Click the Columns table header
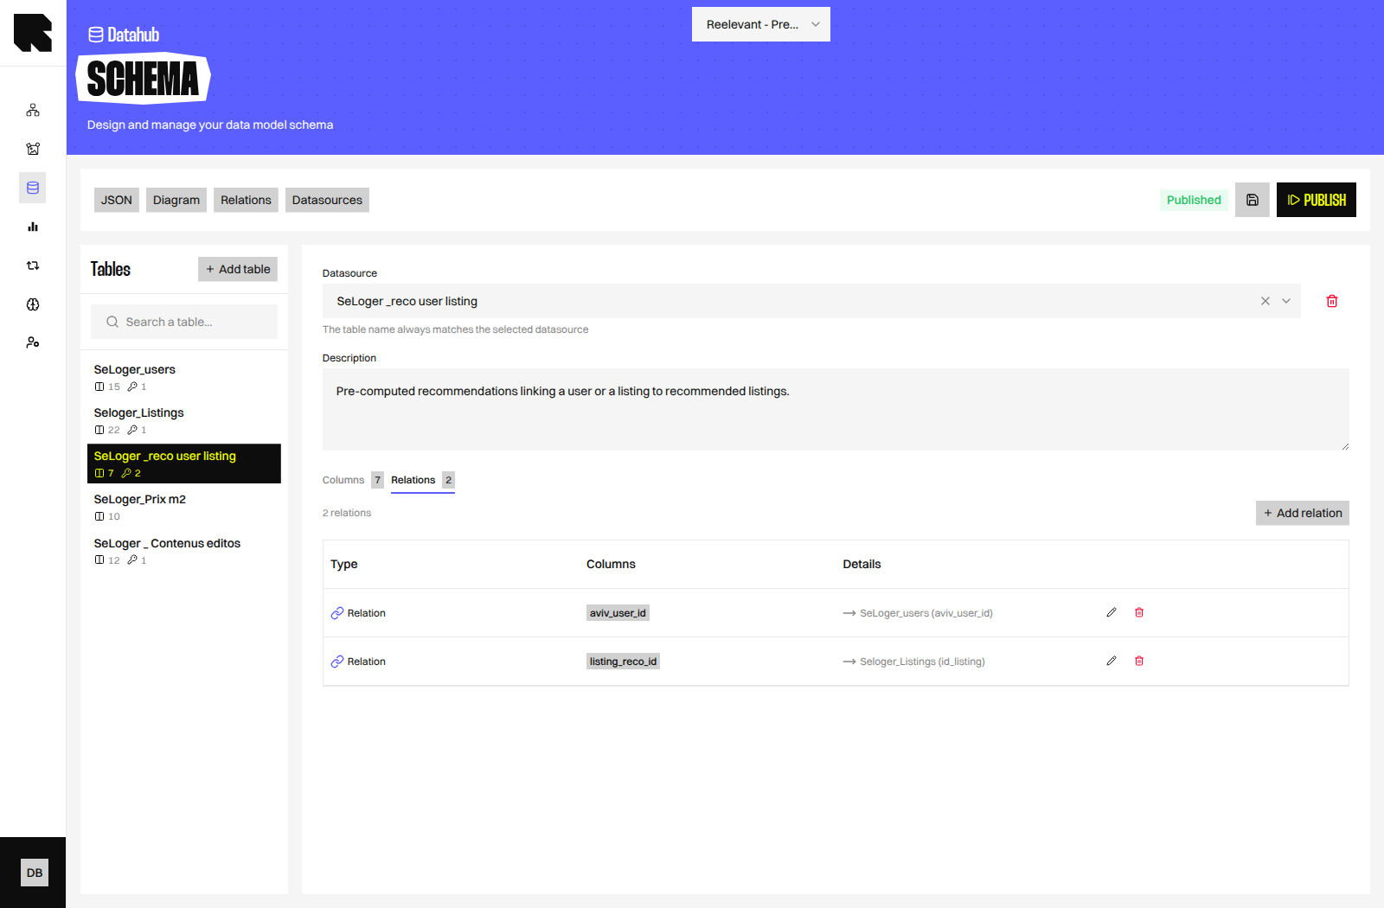Viewport: 1384px width, 908px height. (x=611, y=564)
